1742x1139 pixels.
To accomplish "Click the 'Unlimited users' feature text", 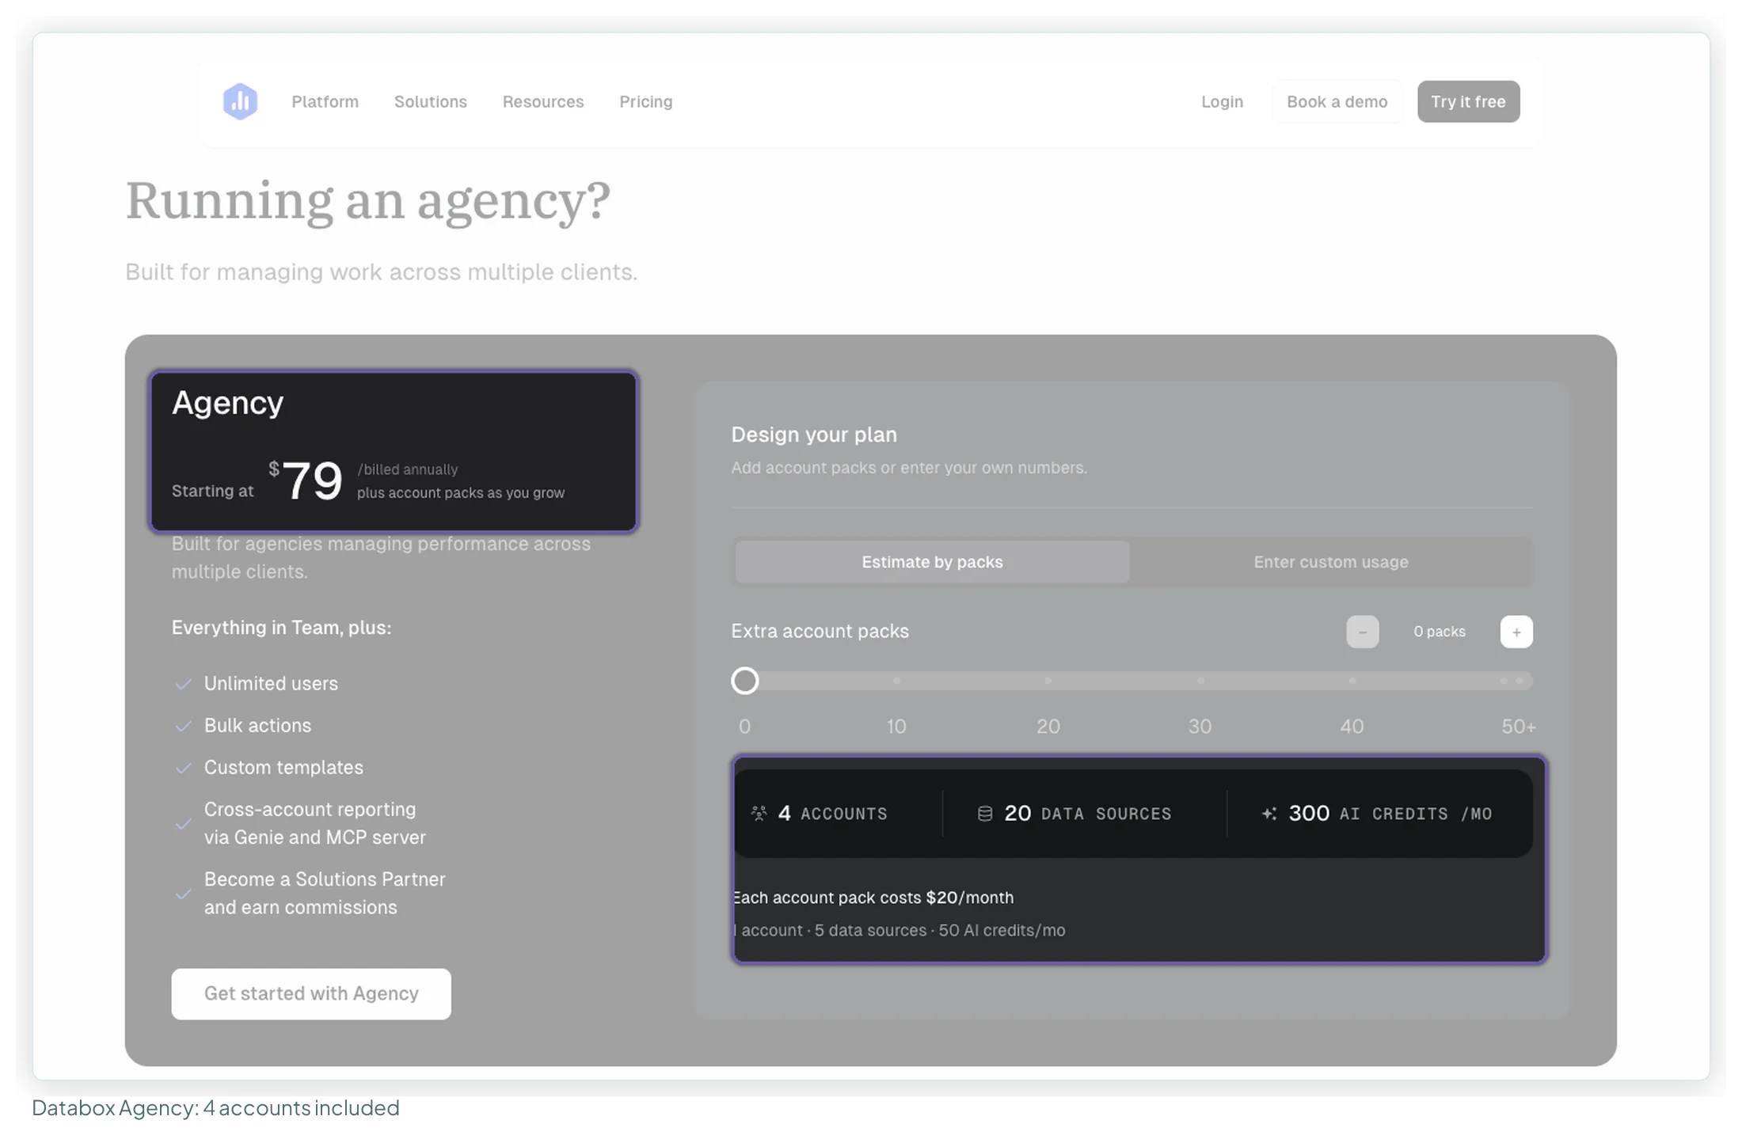I will pos(271,684).
